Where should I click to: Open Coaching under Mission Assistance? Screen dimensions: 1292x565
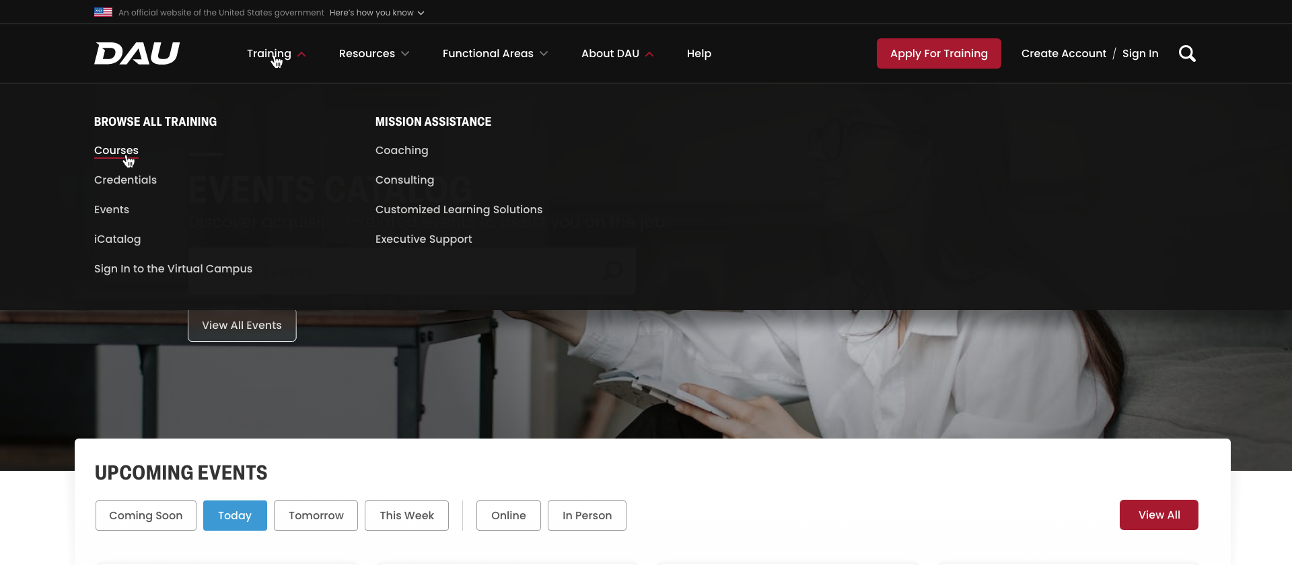point(402,150)
